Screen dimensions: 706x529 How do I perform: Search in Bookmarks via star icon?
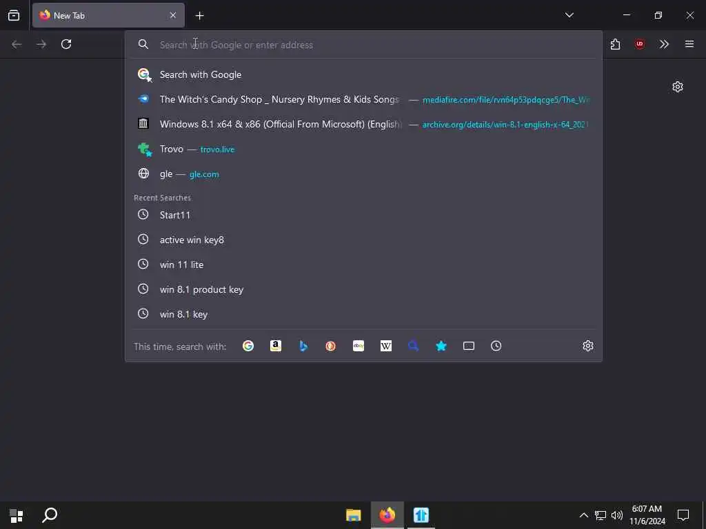(441, 346)
